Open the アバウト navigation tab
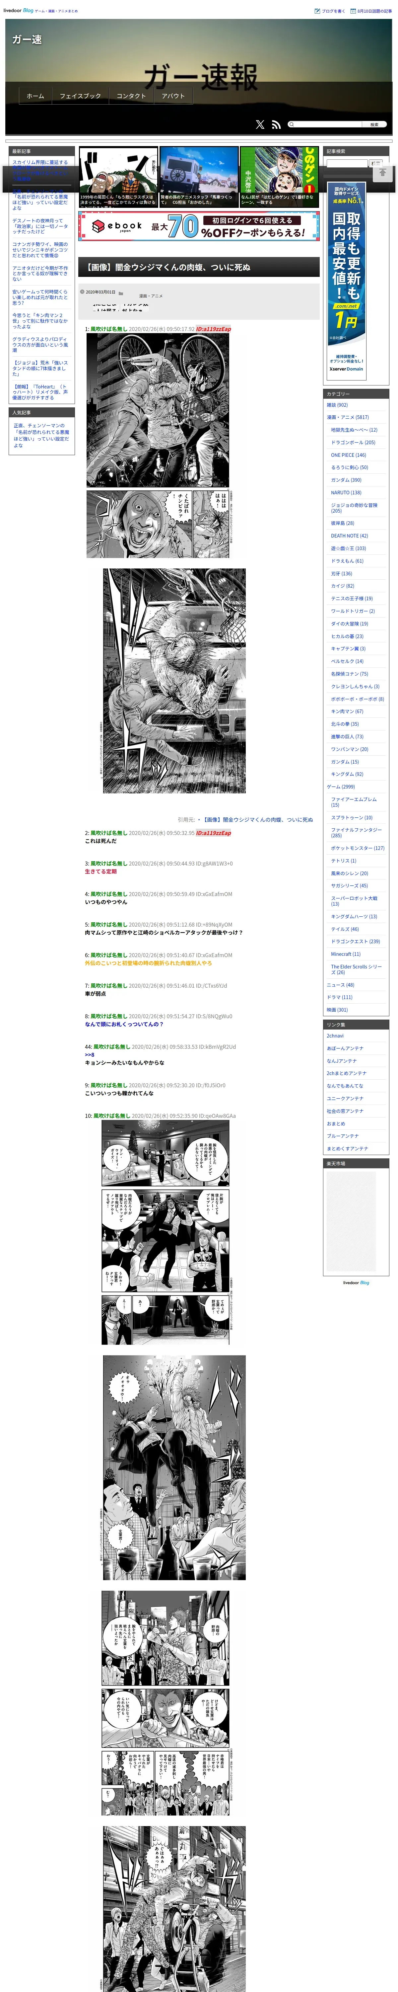 (173, 96)
